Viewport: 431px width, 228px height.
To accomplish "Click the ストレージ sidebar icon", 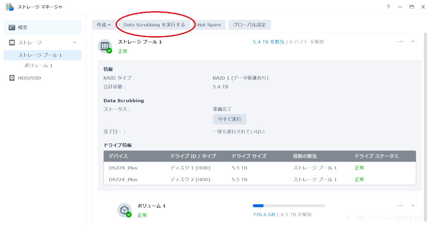I will [12, 43].
